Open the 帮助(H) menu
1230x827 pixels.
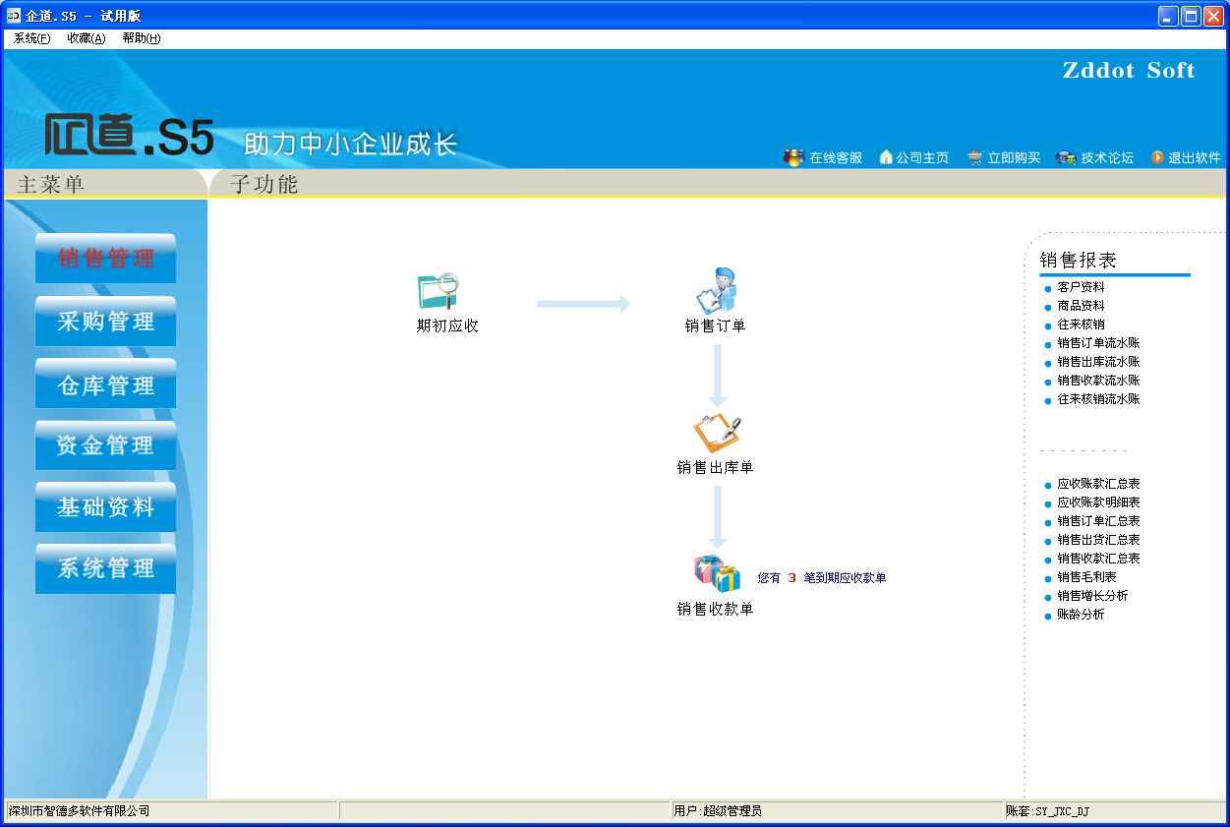pos(142,38)
